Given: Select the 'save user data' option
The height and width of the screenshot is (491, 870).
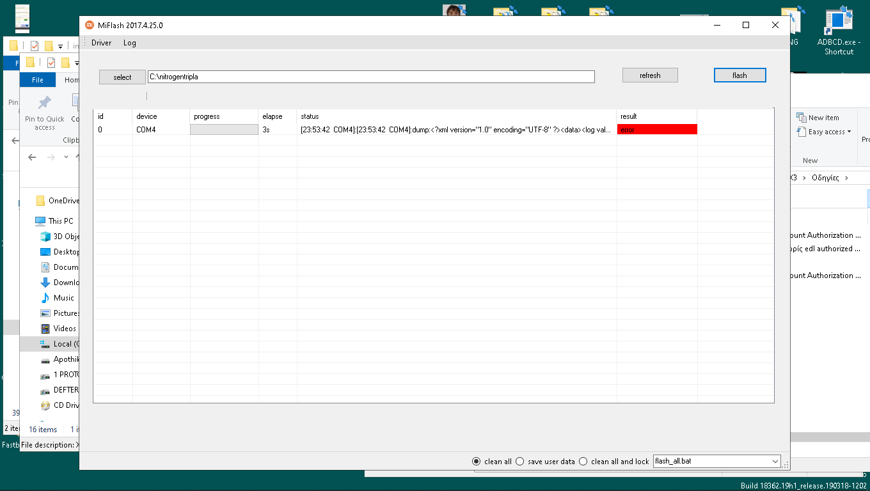Looking at the screenshot, I should pyautogui.click(x=519, y=462).
